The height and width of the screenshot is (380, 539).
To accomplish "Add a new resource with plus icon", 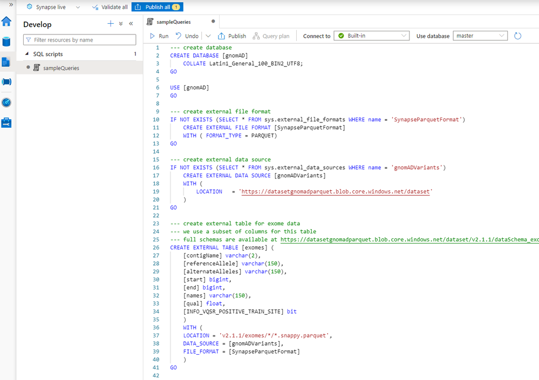I will (111, 24).
